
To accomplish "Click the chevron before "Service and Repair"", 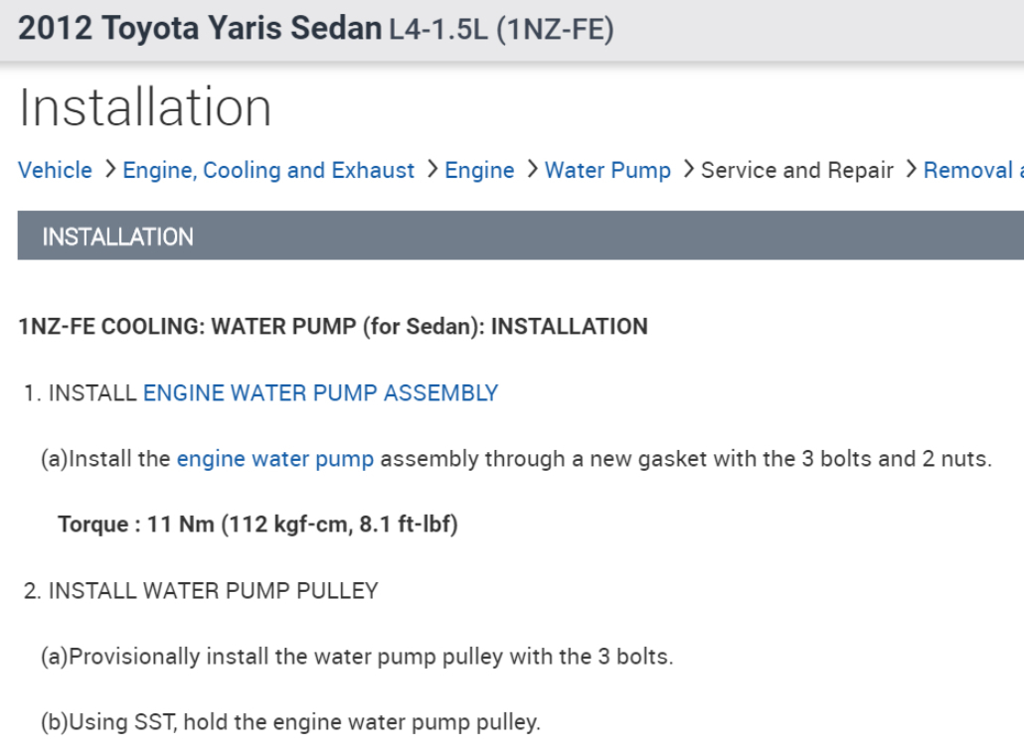I will [687, 170].
